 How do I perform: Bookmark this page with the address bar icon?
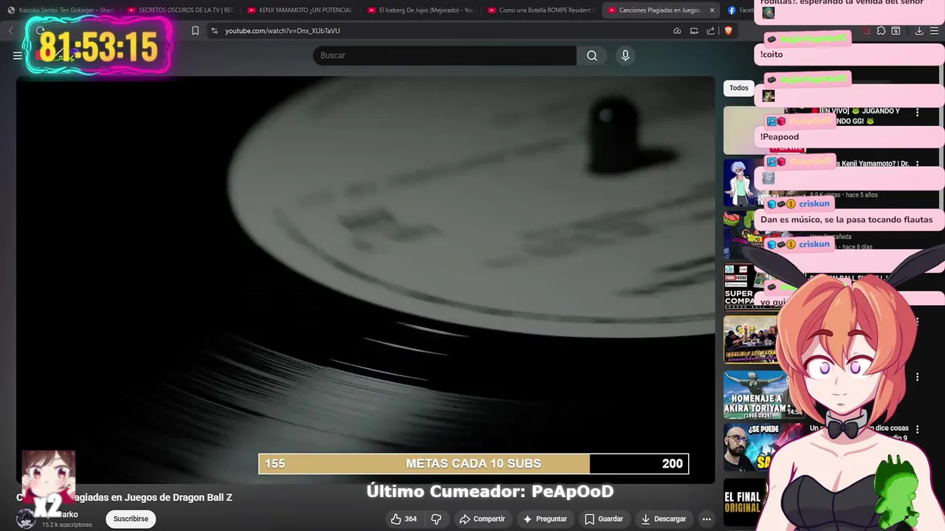(195, 30)
